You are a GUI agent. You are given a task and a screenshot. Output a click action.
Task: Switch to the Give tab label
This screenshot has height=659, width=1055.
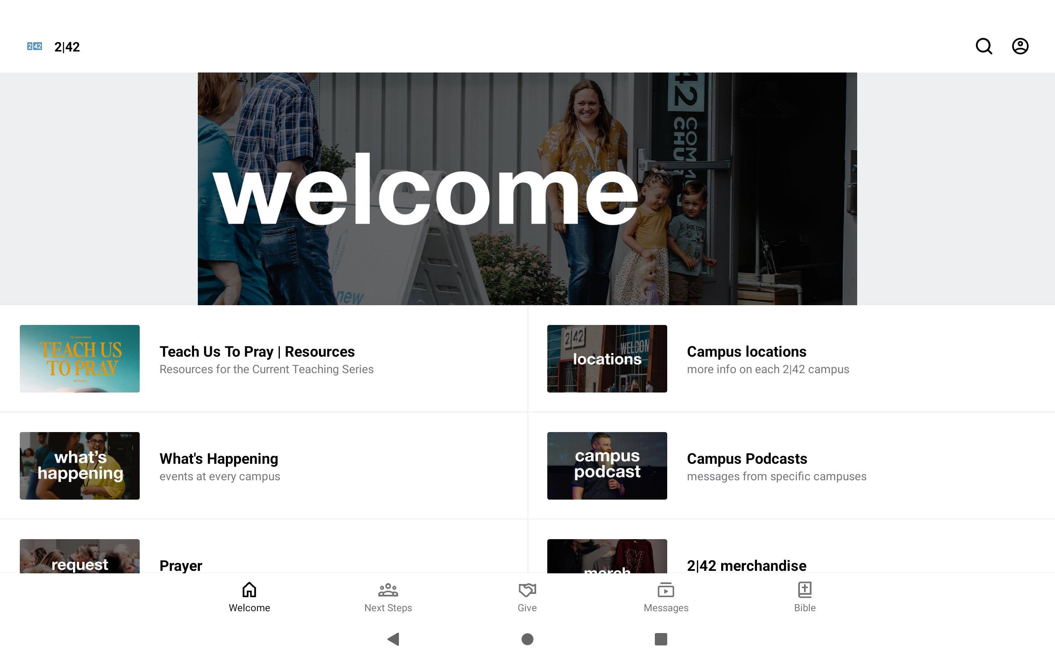click(x=527, y=608)
